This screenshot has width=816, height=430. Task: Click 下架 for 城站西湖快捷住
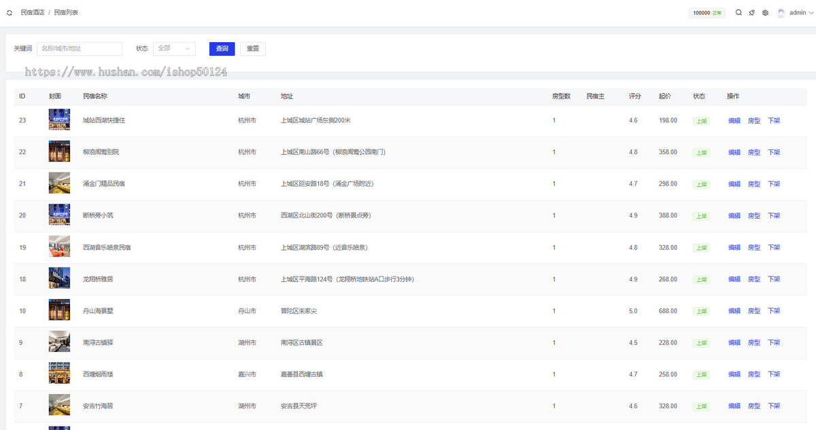774,120
